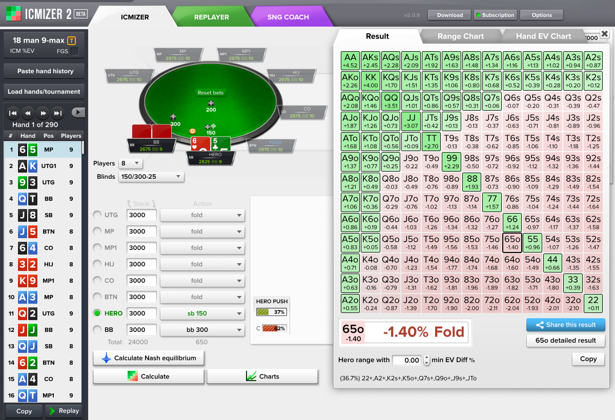Click the 150 small blind chips
Screen dimensions: 615x420
pyautogui.click(x=211, y=126)
